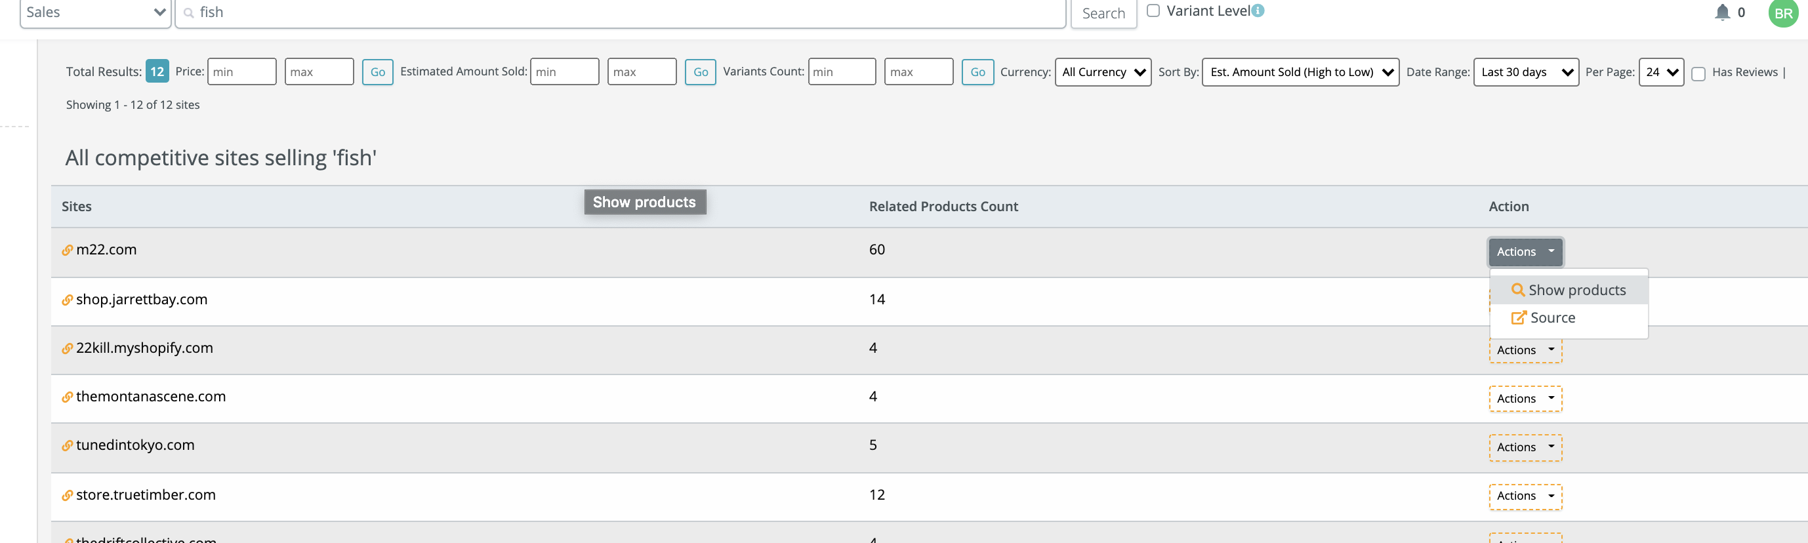Click the link icon beside themontanascene.com
This screenshot has width=1808, height=543.
click(68, 397)
